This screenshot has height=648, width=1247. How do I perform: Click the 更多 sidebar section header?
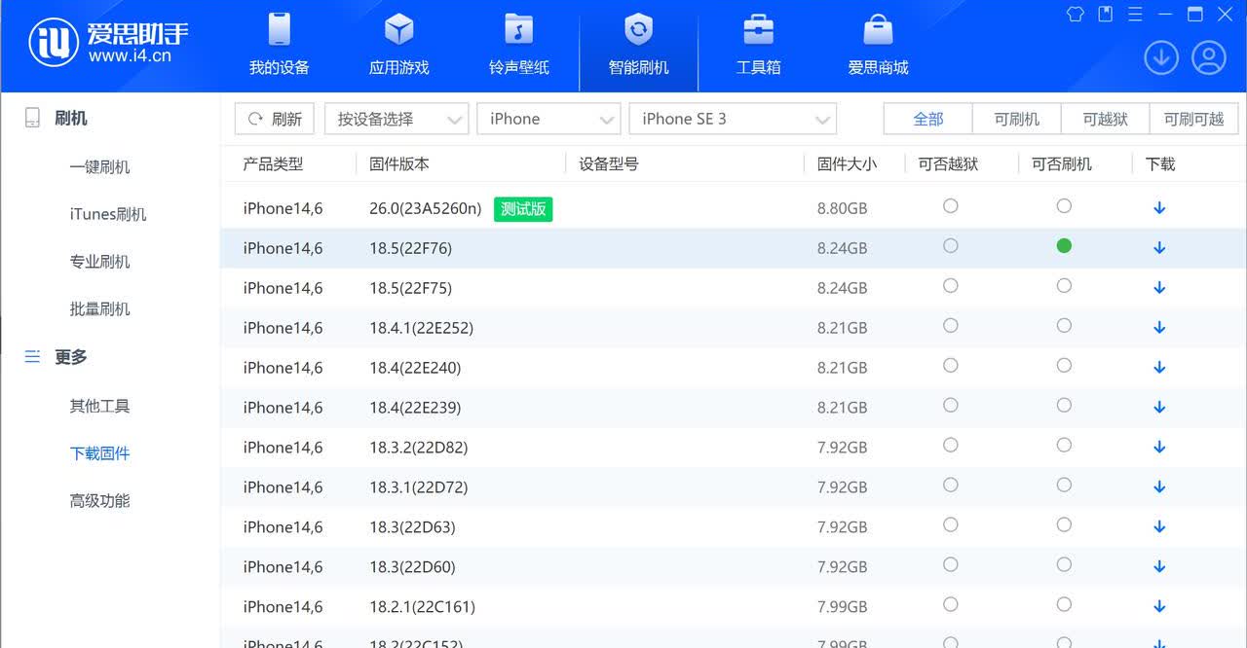coord(57,357)
